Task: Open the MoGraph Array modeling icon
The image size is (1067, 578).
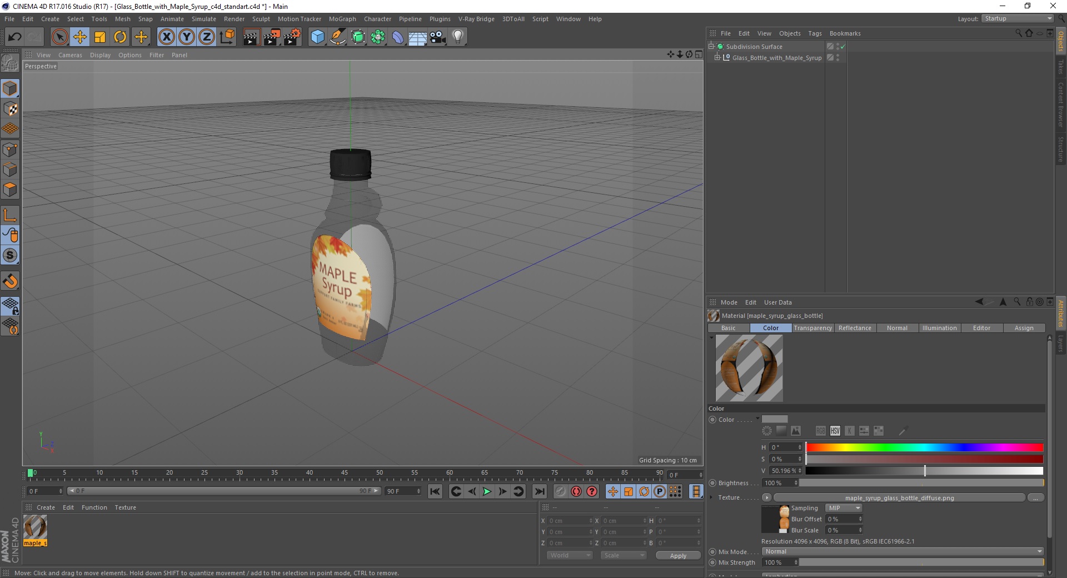Action: pos(378,37)
